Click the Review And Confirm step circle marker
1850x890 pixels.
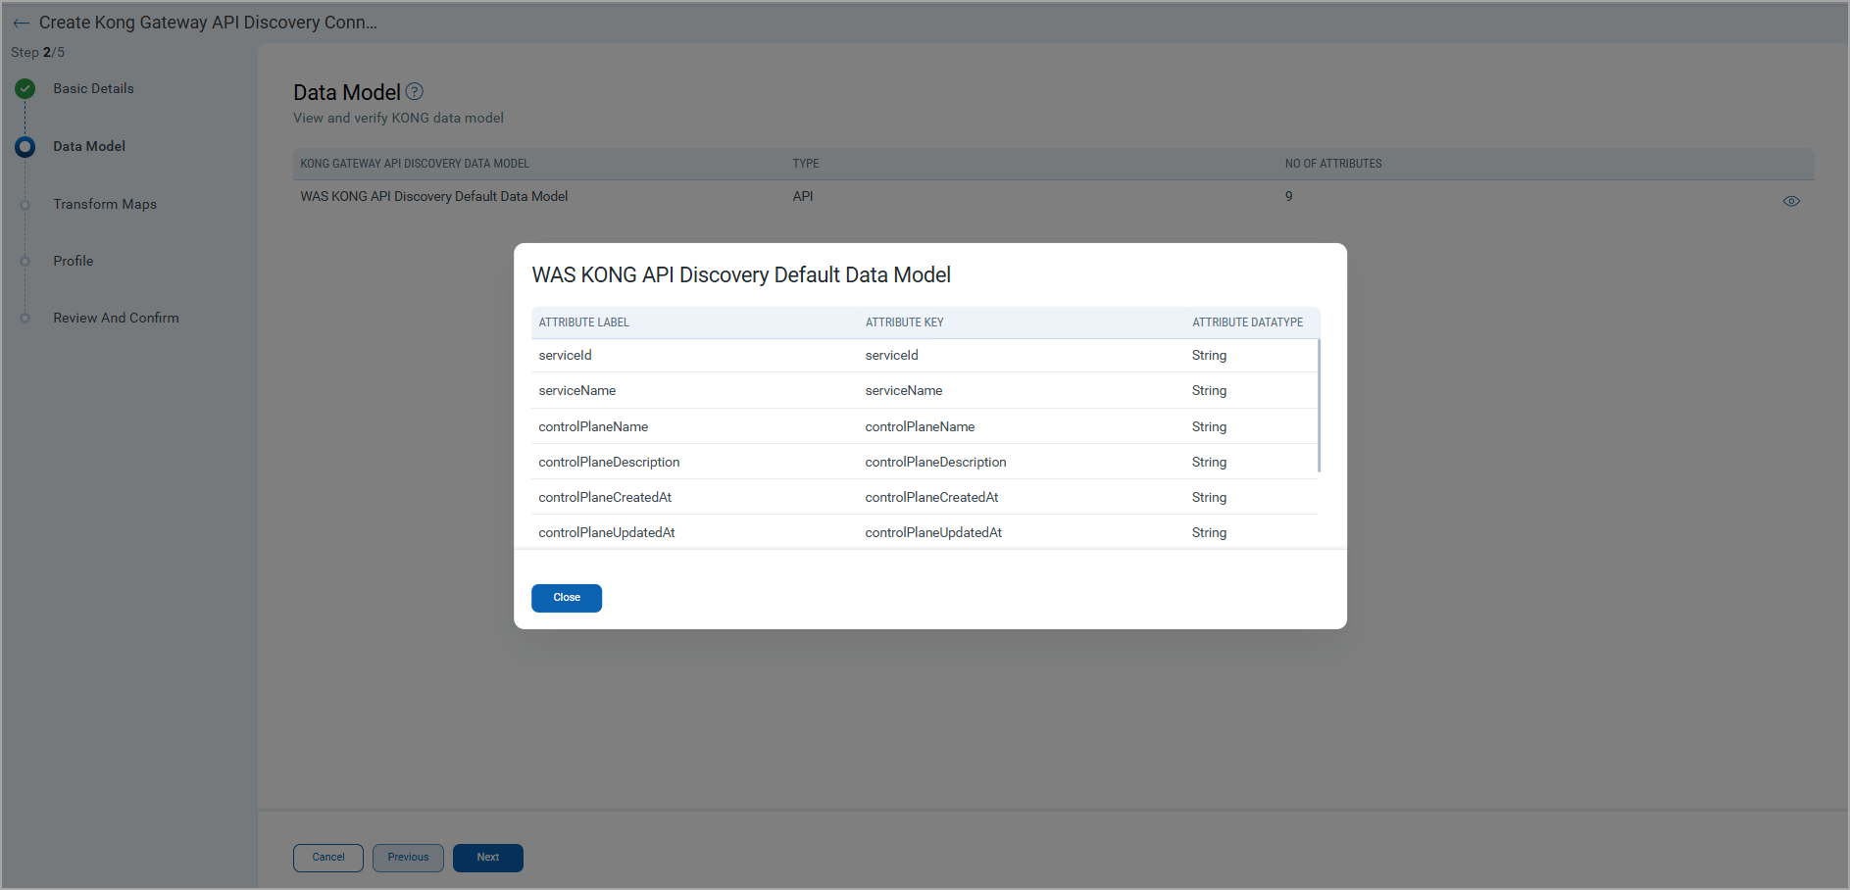(x=25, y=318)
